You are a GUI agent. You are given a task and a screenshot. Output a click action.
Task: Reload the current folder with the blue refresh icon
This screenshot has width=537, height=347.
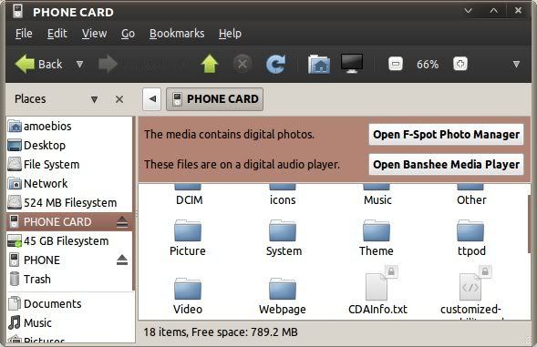[x=275, y=64]
